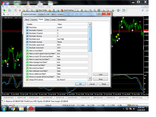
Task: Open the Insert menu
Action: (19, 7)
